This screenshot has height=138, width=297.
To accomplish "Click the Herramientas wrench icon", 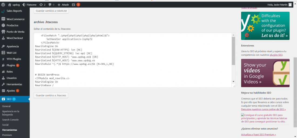I will (x=3, y=84).
